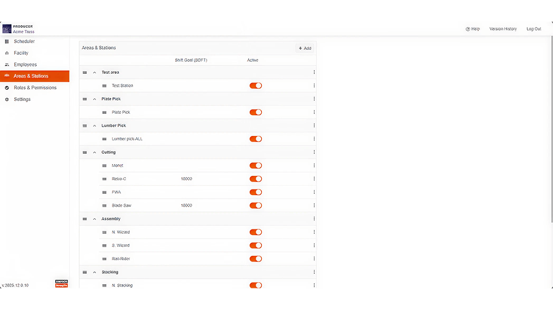
Task: Click the drag handle of Blade Saw station
Action: tap(104, 205)
